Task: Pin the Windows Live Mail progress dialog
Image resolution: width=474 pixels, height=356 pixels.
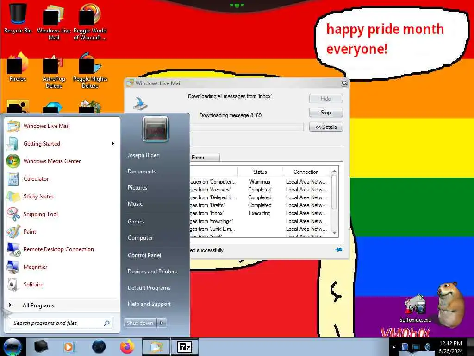Action: pos(338,250)
